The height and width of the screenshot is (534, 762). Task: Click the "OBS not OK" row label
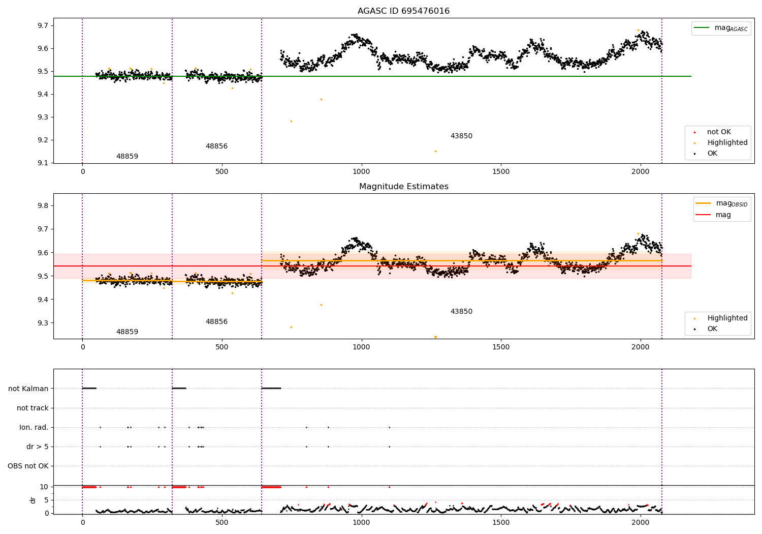tap(28, 466)
